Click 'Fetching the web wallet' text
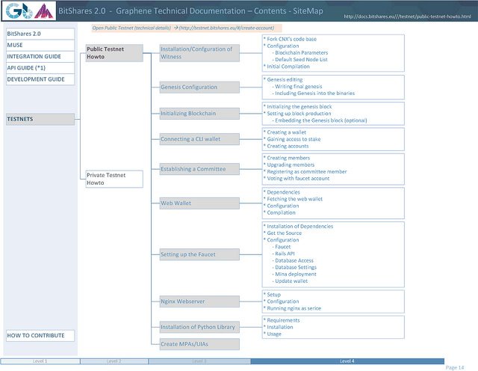The width and height of the screenshot is (478, 371). [295, 199]
